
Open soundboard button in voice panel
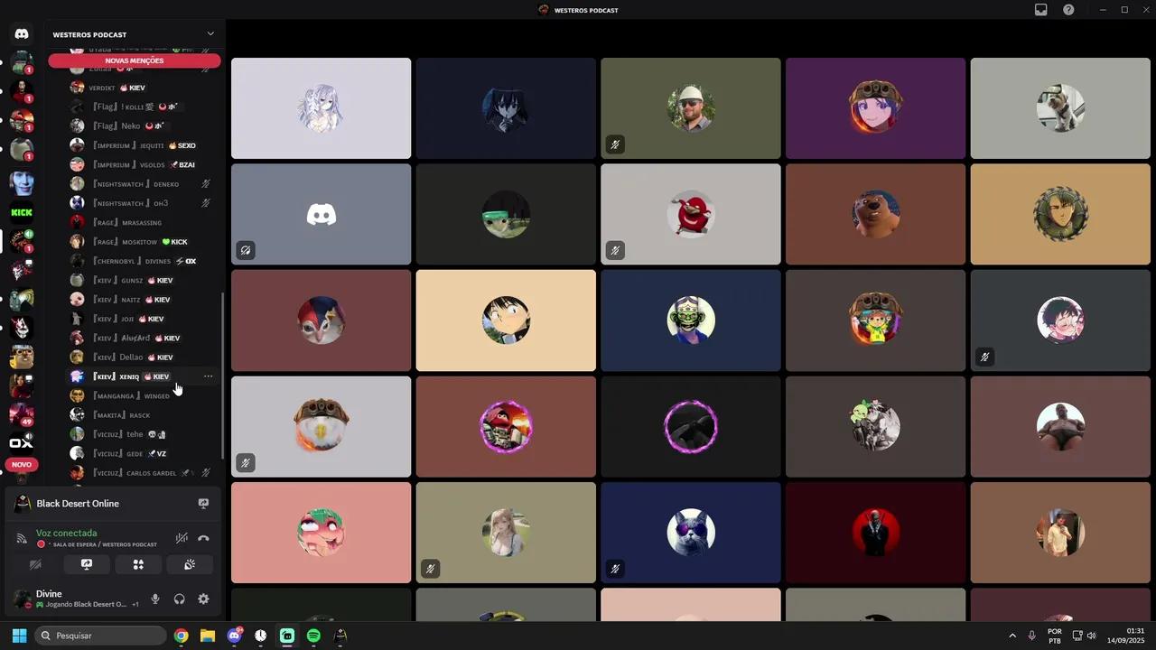pos(190,564)
